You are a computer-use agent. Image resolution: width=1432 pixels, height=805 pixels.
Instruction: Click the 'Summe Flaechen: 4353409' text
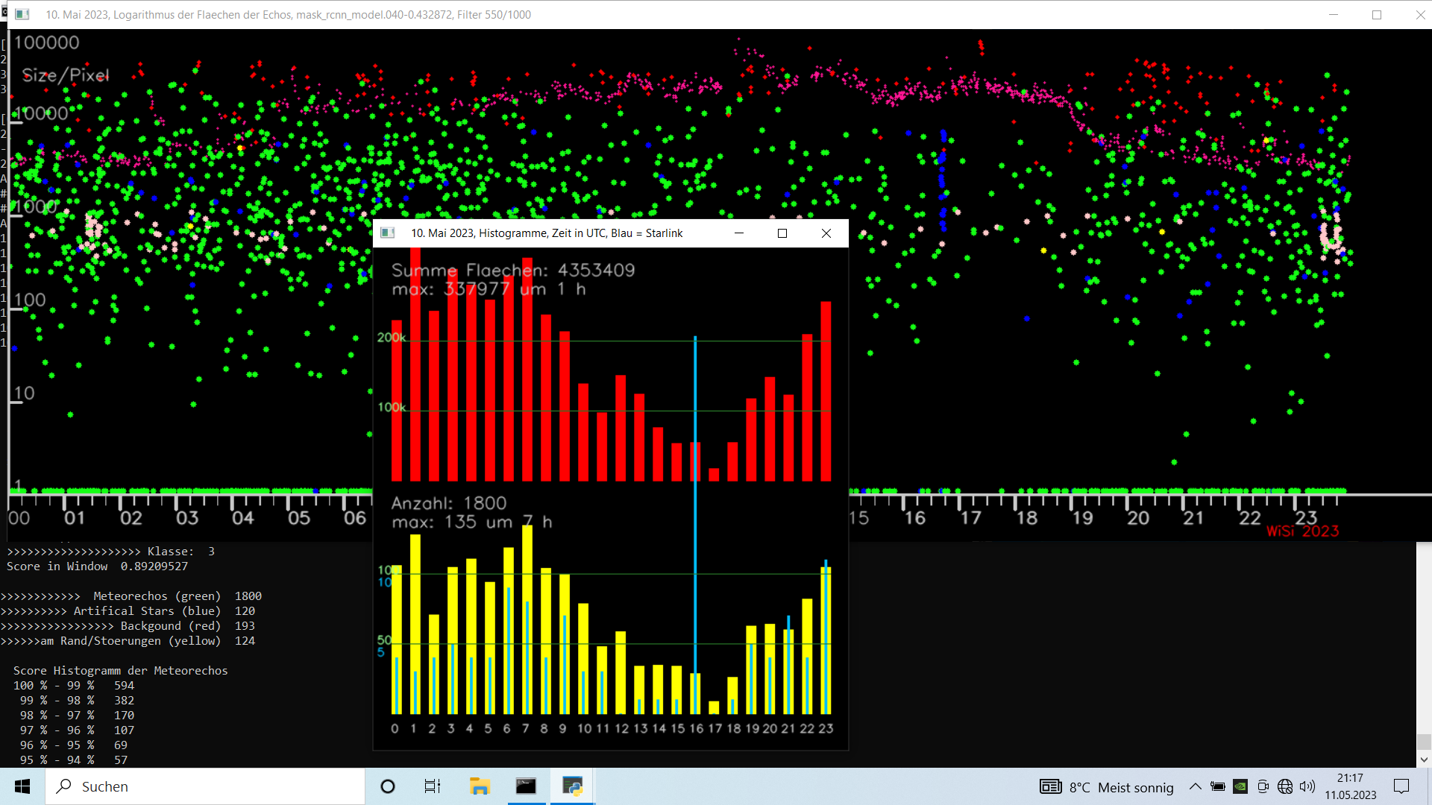pos(513,270)
